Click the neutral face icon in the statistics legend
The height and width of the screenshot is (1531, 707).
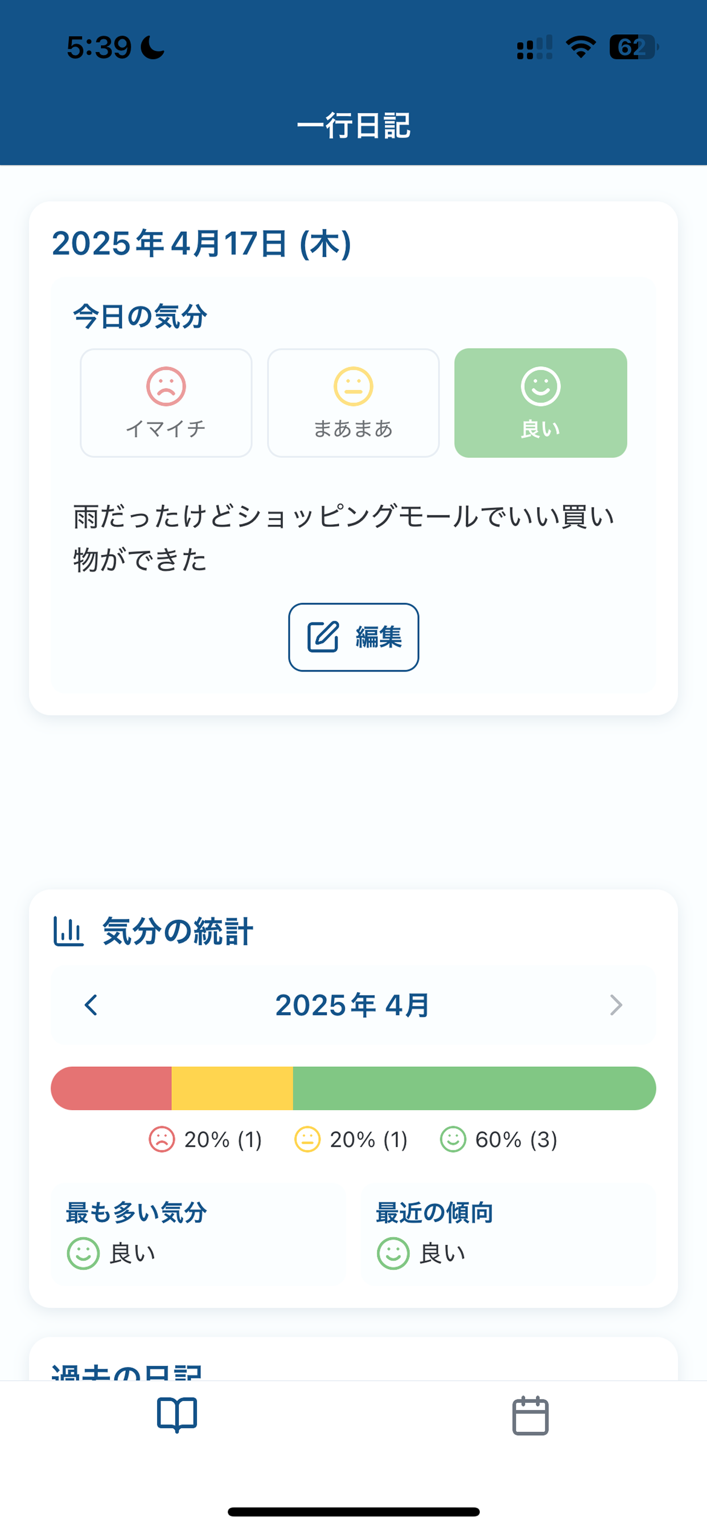[x=307, y=1140]
